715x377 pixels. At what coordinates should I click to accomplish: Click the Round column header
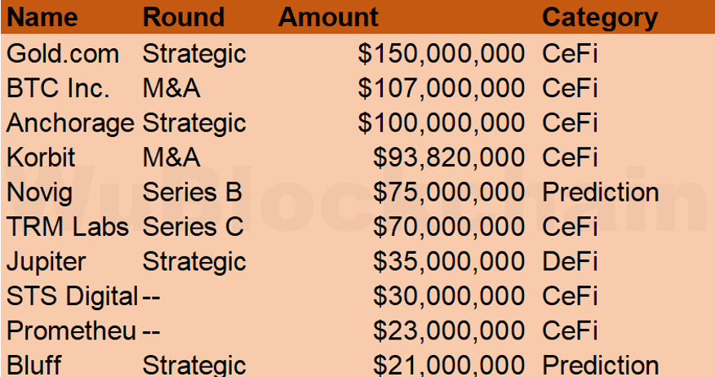tap(183, 17)
